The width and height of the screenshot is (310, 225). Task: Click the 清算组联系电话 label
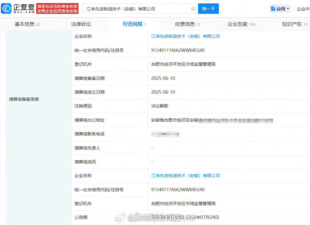coord(89,134)
